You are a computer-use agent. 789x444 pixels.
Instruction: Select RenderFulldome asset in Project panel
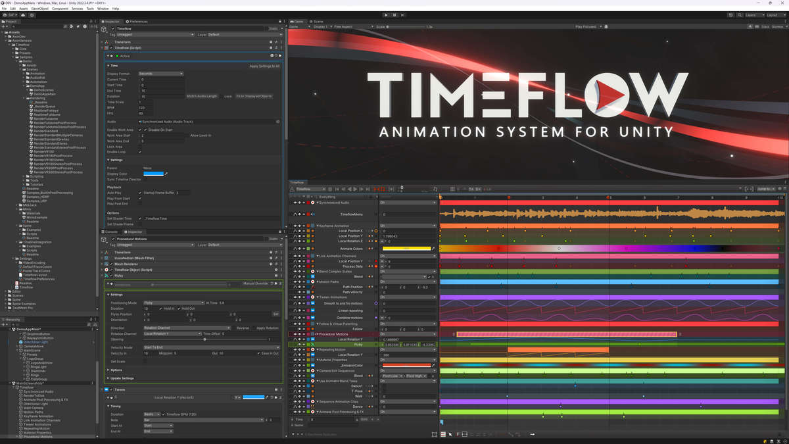pyautogui.click(x=46, y=118)
